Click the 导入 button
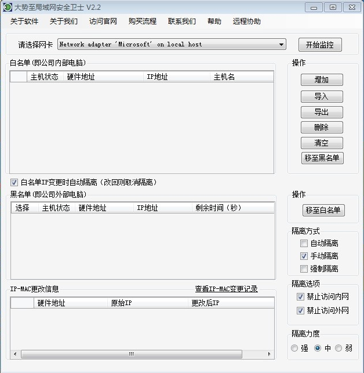The image size is (364, 373). (322, 96)
